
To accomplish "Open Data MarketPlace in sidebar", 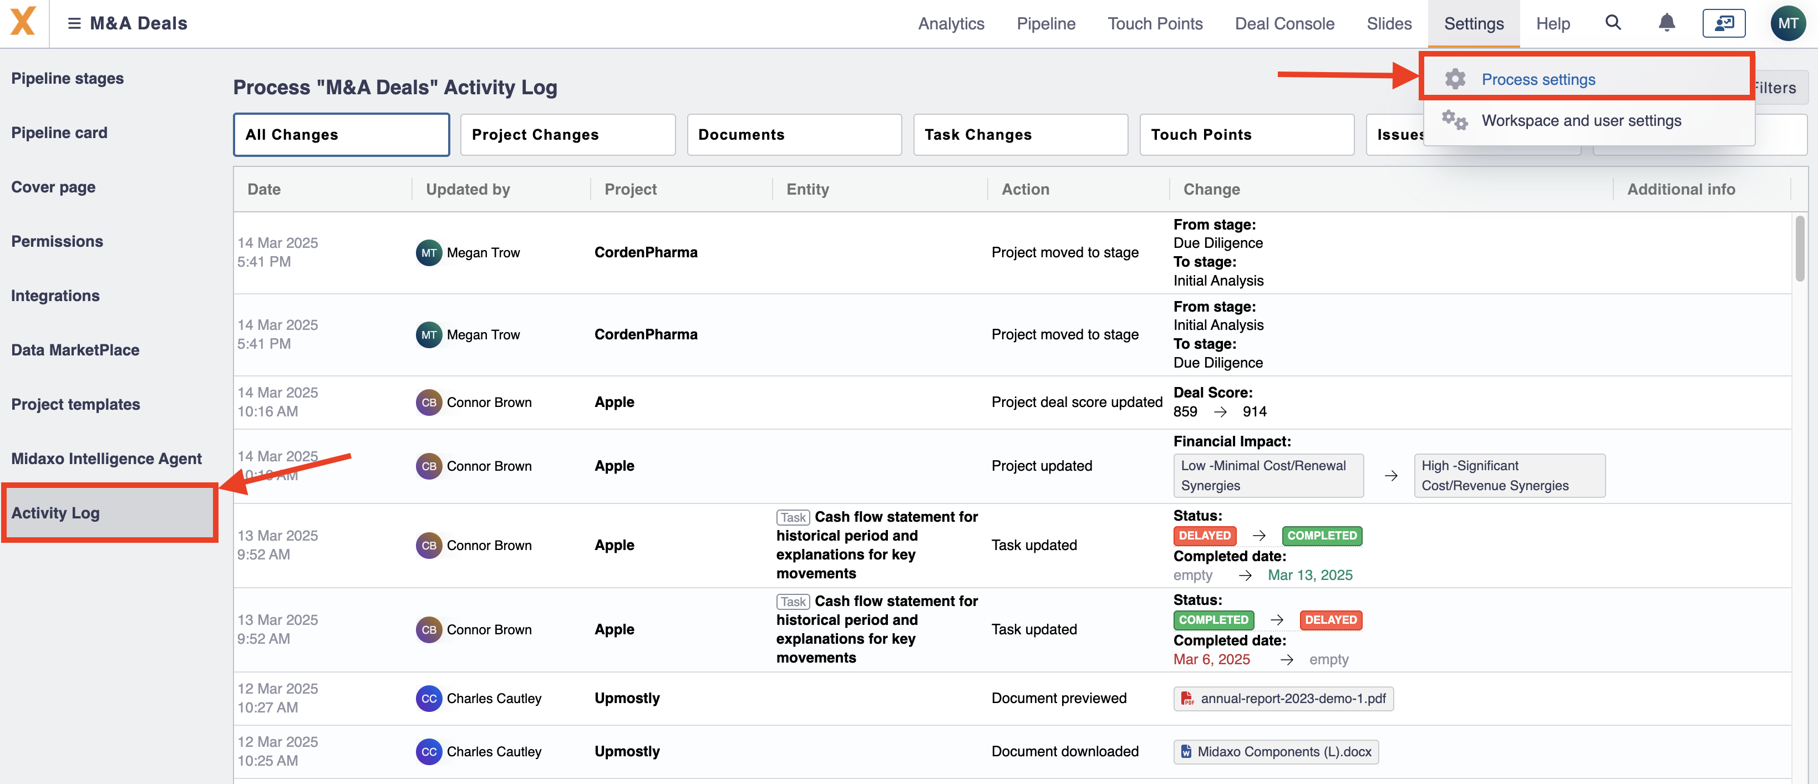I will (x=75, y=350).
